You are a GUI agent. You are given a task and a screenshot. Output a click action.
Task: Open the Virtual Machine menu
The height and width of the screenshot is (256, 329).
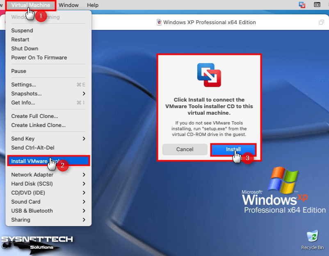click(31, 5)
